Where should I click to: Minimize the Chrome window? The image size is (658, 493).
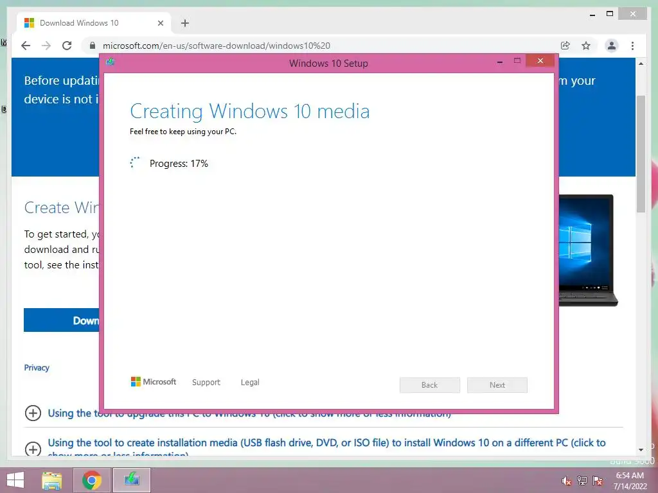[x=592, y=14]
